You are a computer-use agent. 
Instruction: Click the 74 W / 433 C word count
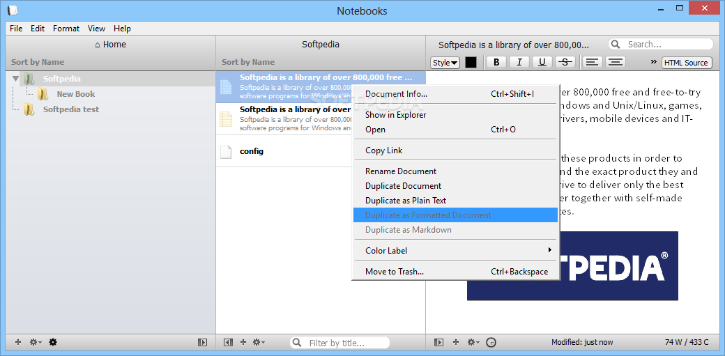point(687,342)
